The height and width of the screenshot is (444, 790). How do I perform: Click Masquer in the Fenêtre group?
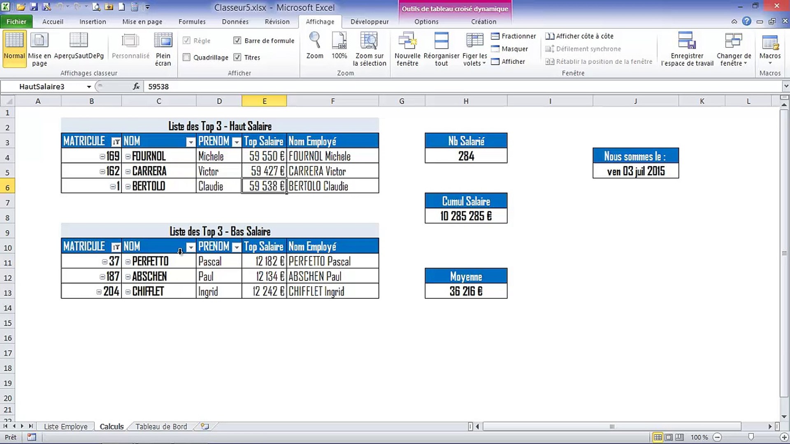point(510,49)
